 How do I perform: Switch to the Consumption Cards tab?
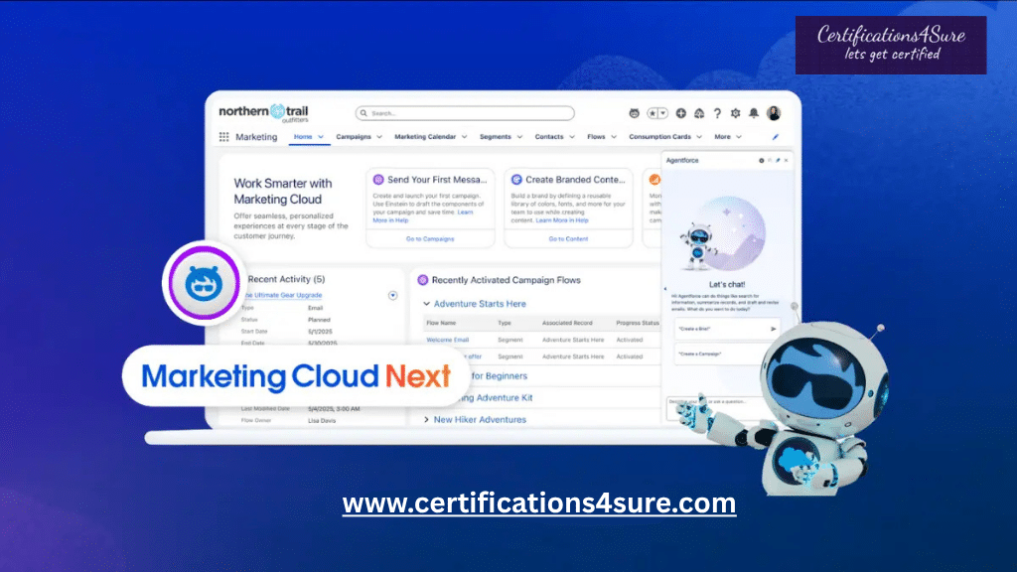[x=660, y=137]
